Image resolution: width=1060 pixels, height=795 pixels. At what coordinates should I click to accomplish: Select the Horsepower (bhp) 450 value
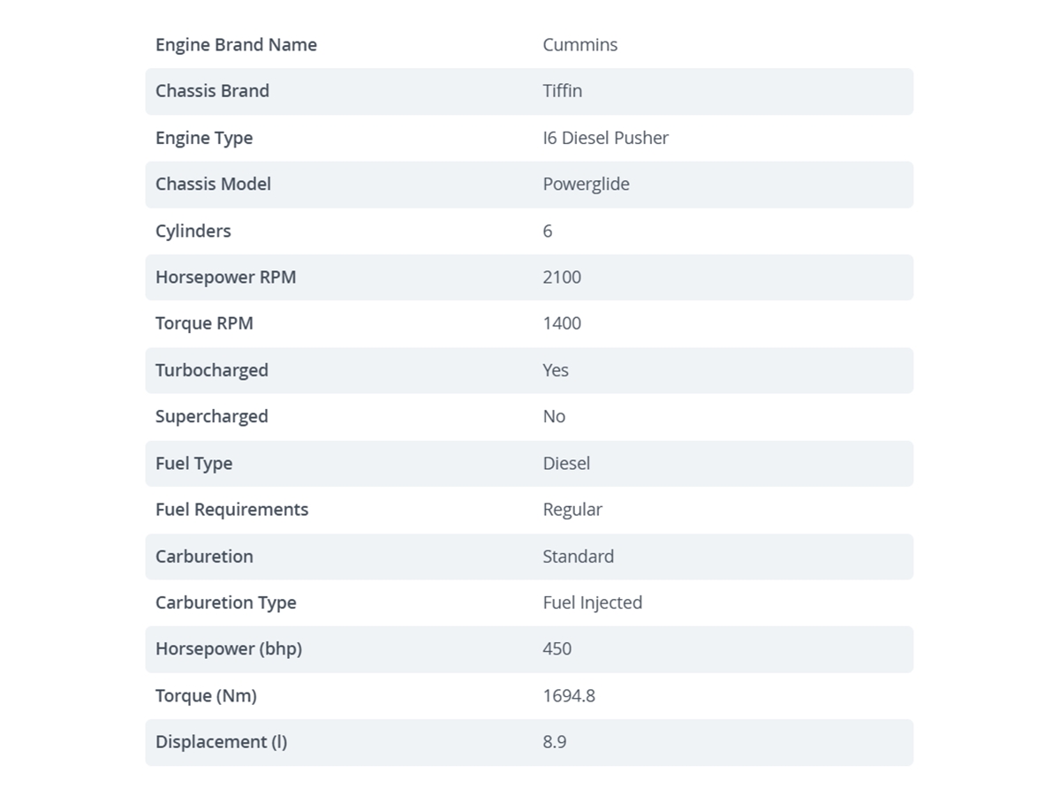(557, 649)
